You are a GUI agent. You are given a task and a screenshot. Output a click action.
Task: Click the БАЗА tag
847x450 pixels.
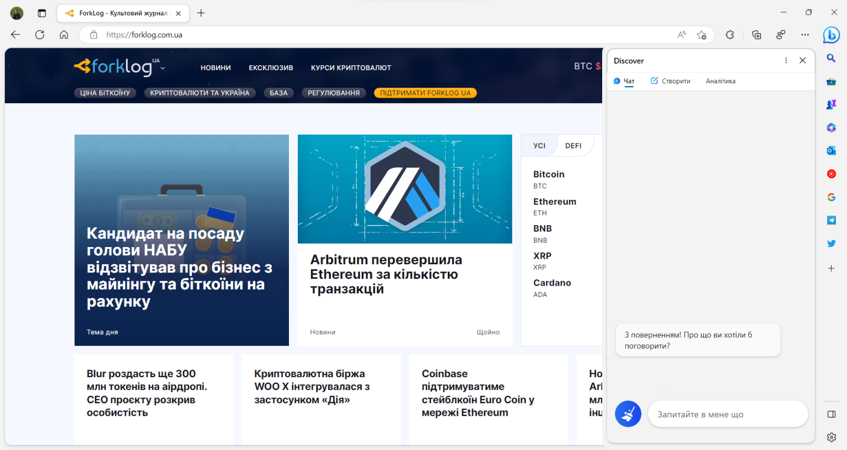tap(278, 93)
